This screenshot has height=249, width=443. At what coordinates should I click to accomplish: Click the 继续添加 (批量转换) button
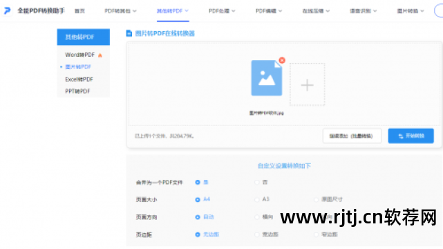[352, 136]
